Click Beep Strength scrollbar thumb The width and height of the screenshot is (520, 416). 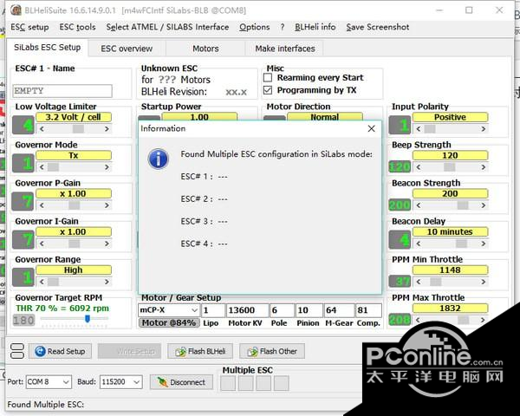coord(449,167)
